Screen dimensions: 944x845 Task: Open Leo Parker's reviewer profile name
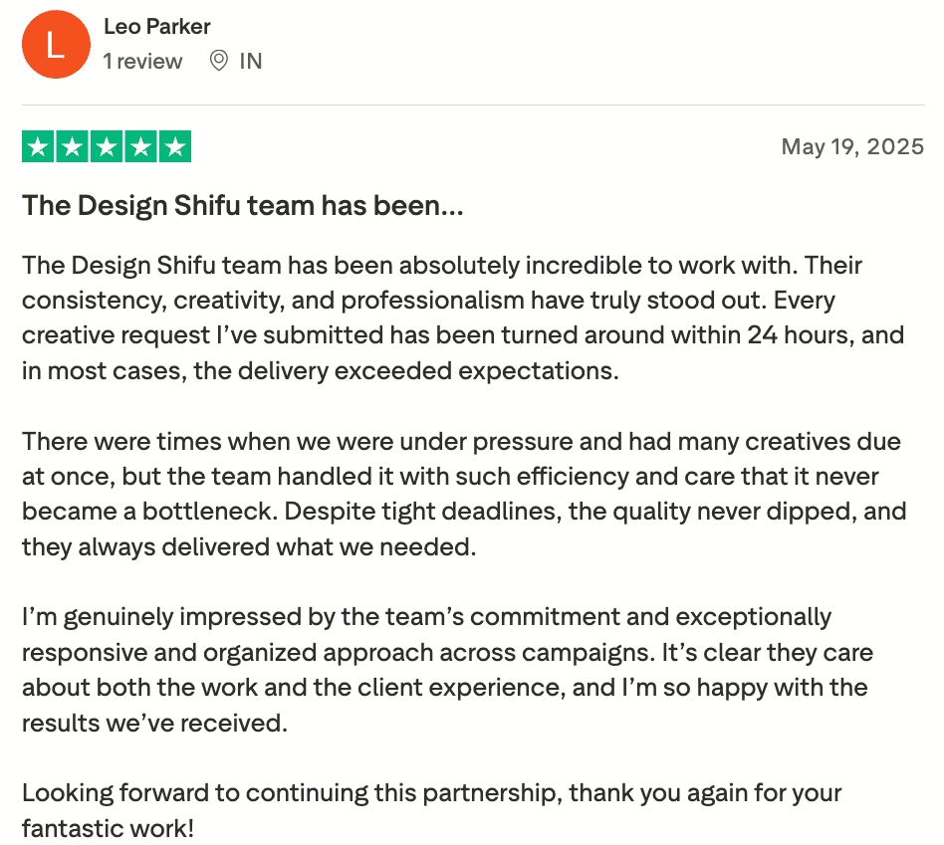[156, 27]
